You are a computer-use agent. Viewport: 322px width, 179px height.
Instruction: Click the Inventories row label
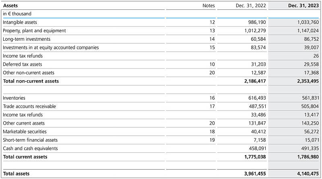point(14,98)
